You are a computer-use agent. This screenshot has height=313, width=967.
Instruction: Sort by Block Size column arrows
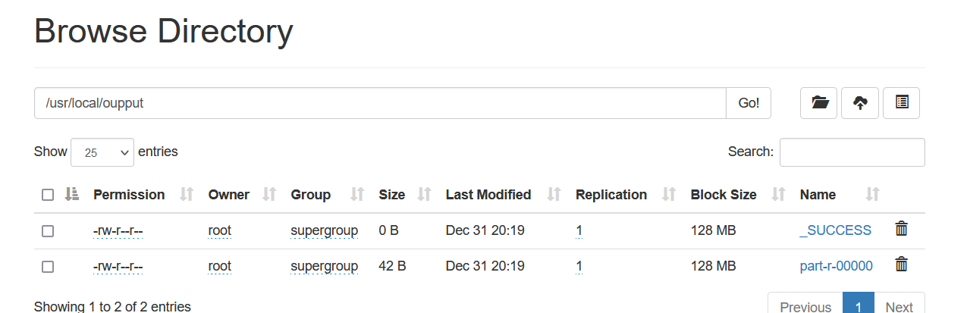point(778,195)
